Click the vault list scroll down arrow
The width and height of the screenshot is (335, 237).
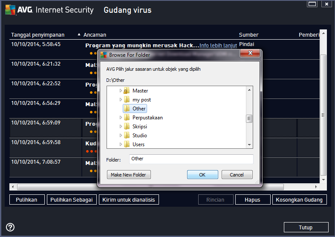point(323,180)
